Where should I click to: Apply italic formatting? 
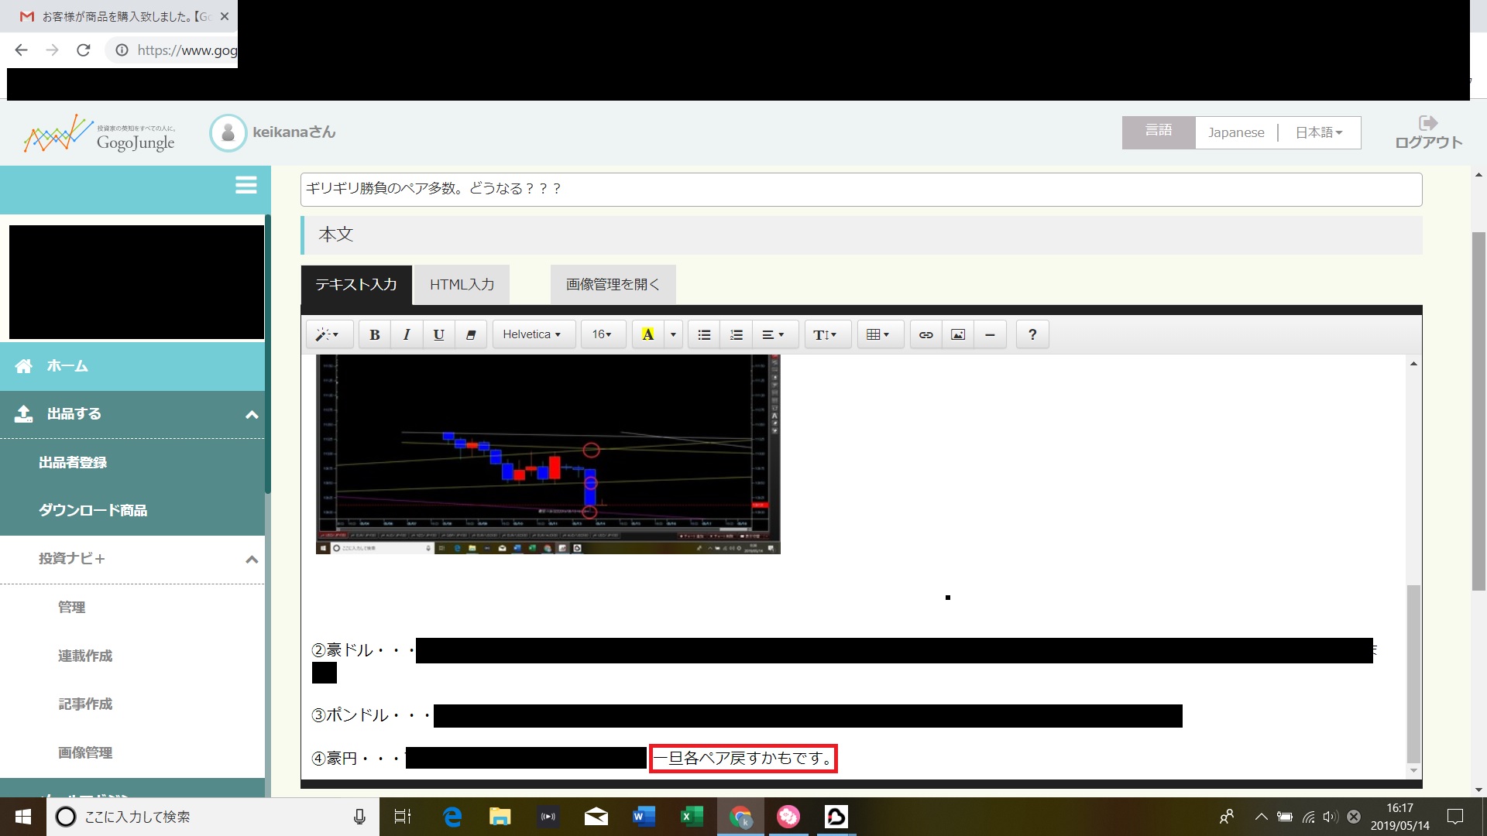[x=407, y=334]
